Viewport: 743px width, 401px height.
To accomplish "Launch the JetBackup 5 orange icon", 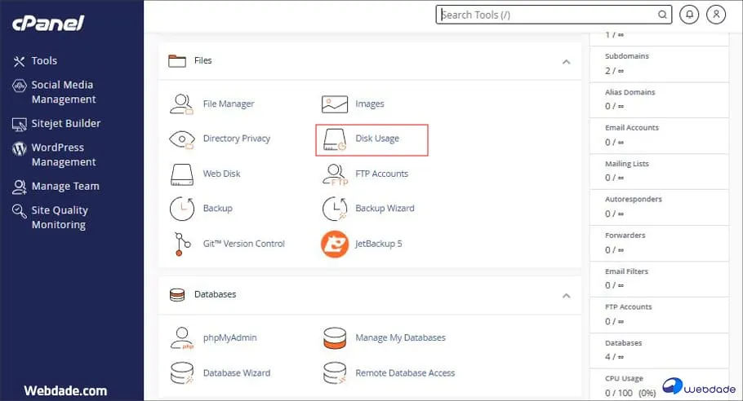I will tap(335, 244).
